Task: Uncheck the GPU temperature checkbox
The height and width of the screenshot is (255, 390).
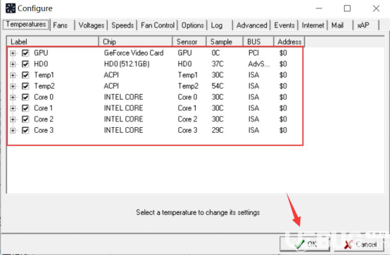Action: point(25,53)
